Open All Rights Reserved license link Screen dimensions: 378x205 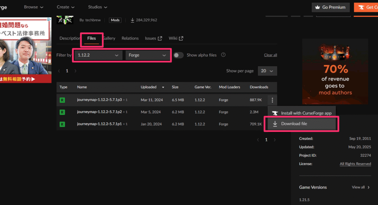point(355,164)
